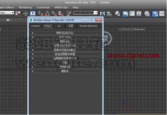This screenshot has height=115, width=167.
Task: Toggle the Angle Snap button
Action: coord(47,14)
